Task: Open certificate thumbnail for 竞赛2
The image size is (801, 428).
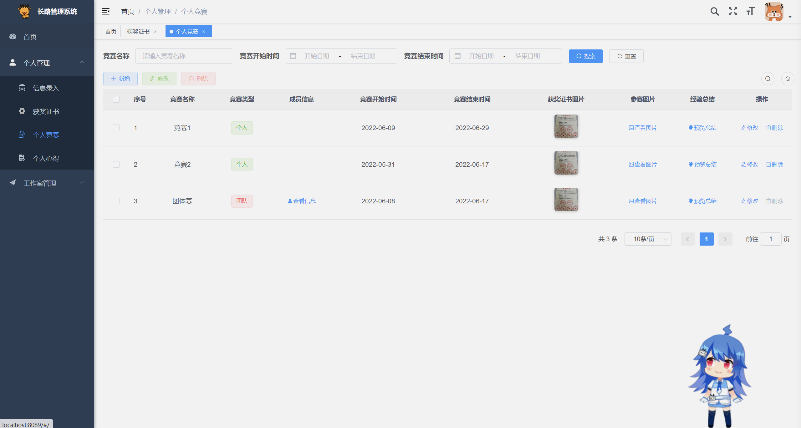Action: click(566, 163)
